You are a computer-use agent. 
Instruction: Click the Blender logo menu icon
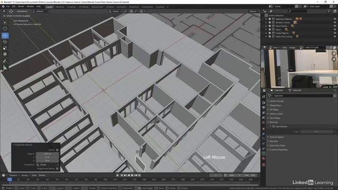tap(3, 7)
